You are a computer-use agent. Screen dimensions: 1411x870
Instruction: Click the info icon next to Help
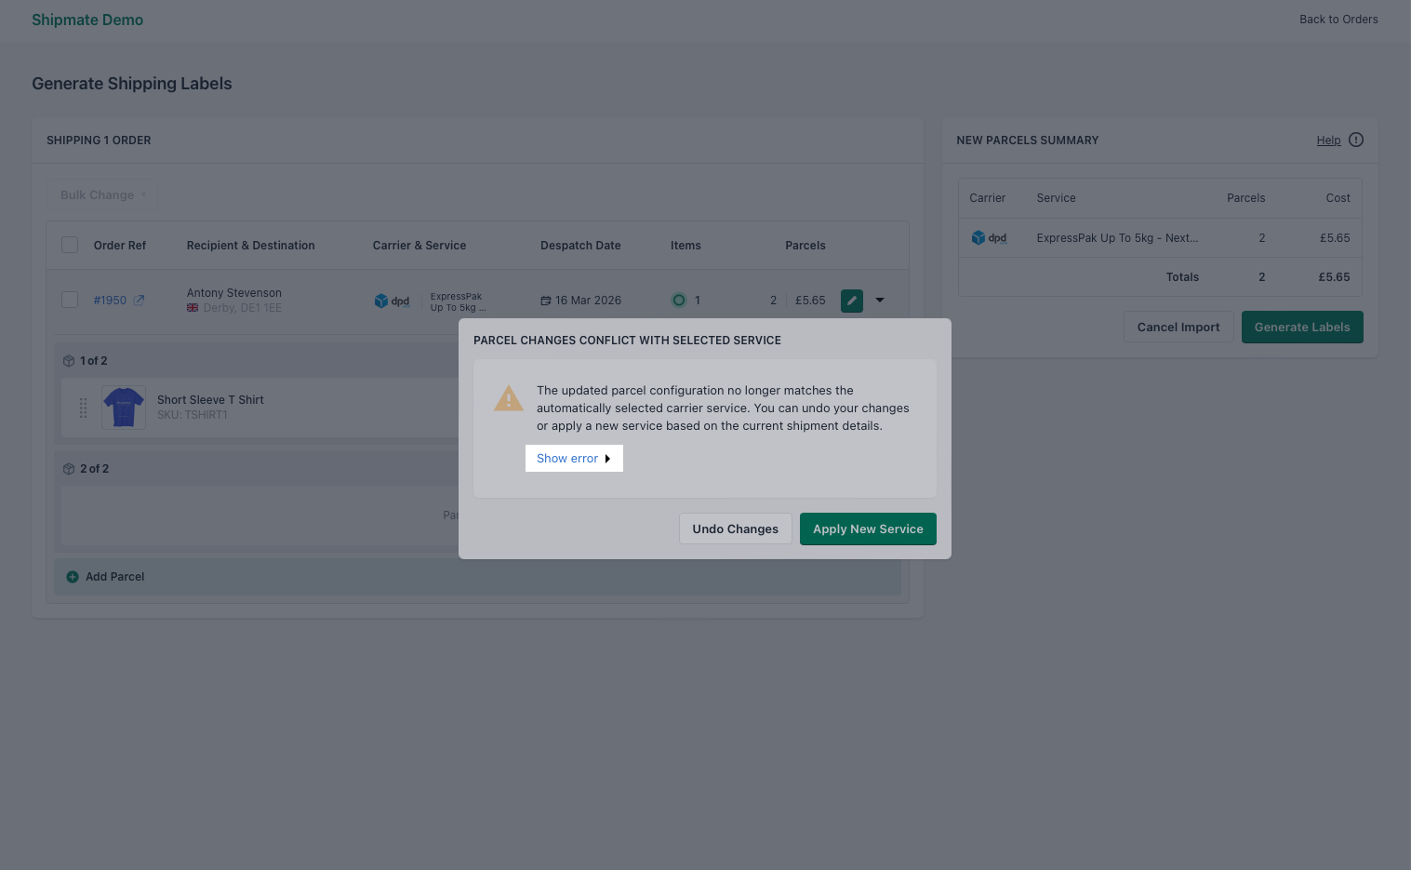pos(1355,140)
